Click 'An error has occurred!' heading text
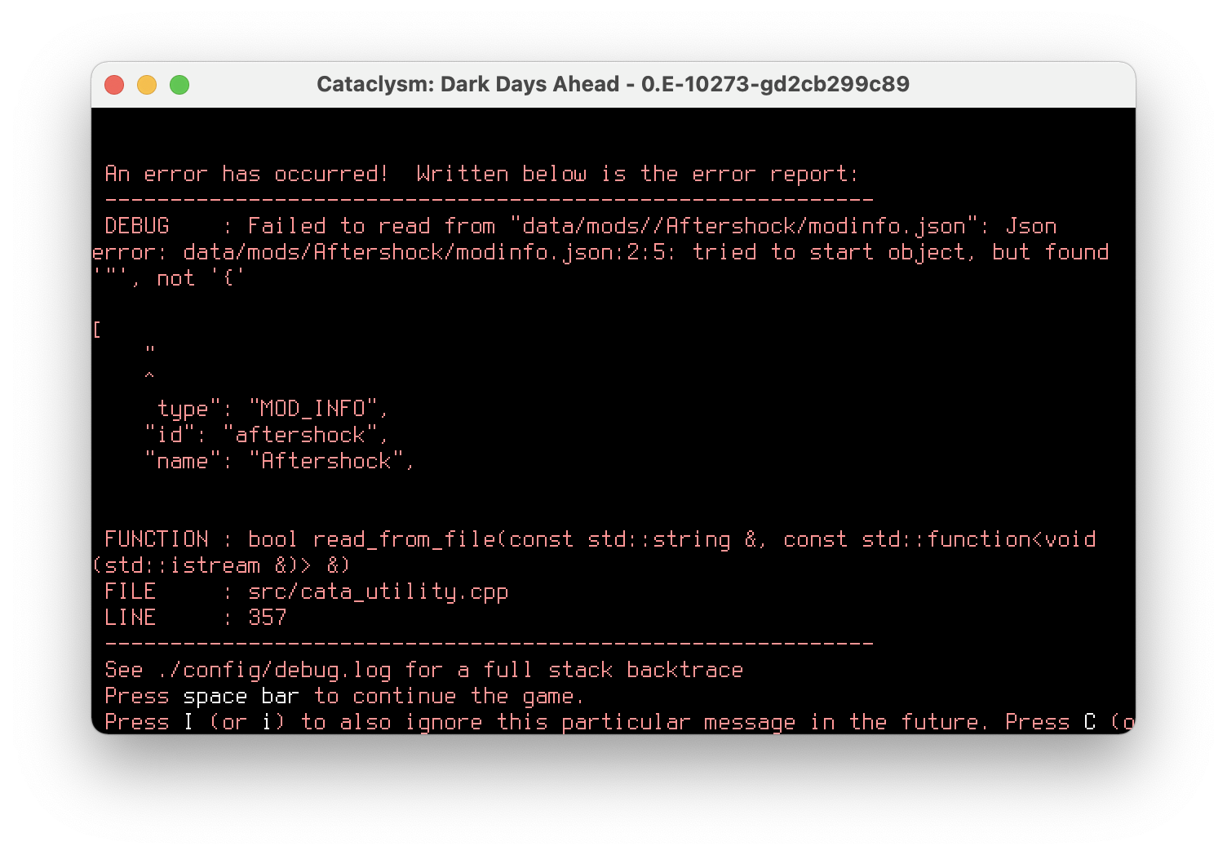 point(246,174)
